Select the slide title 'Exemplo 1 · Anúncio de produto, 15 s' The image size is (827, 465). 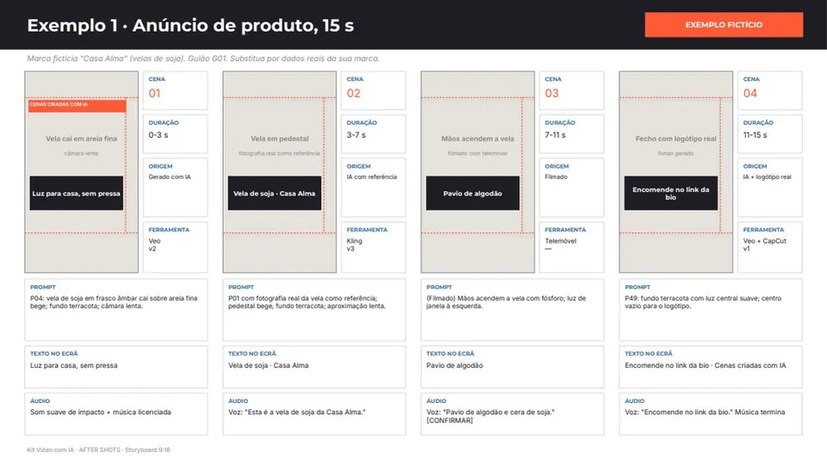[x=190, y=25]
